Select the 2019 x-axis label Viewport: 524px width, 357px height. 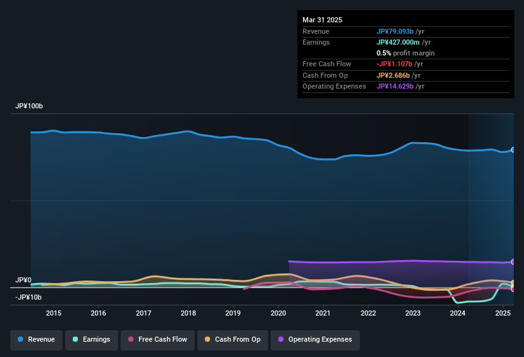click(x=233, y=313)
